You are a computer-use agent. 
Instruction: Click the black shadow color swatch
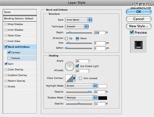click(103, 98)
